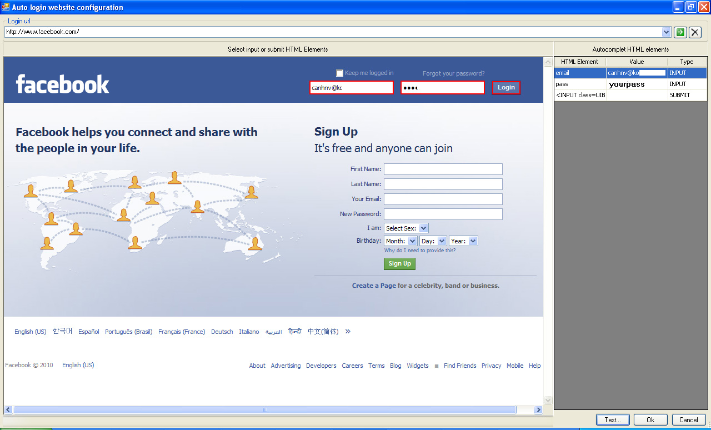Image resolution: width=711 pixels, height=430 pixels.
Task: Click the Type column header
Action: 687,62
